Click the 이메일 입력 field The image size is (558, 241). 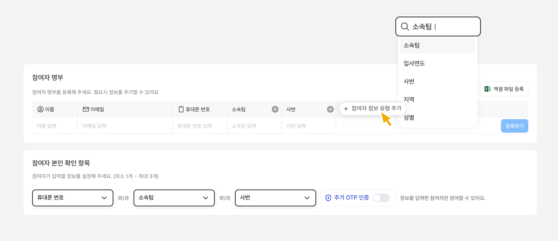coord(125,126)
